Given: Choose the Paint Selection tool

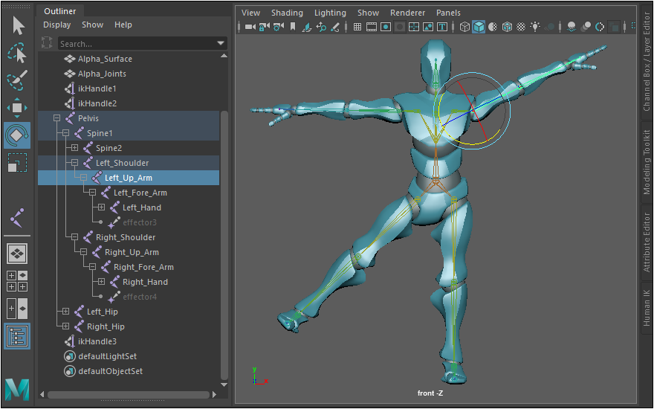Looking at the screenshot, I should point(18,80).
